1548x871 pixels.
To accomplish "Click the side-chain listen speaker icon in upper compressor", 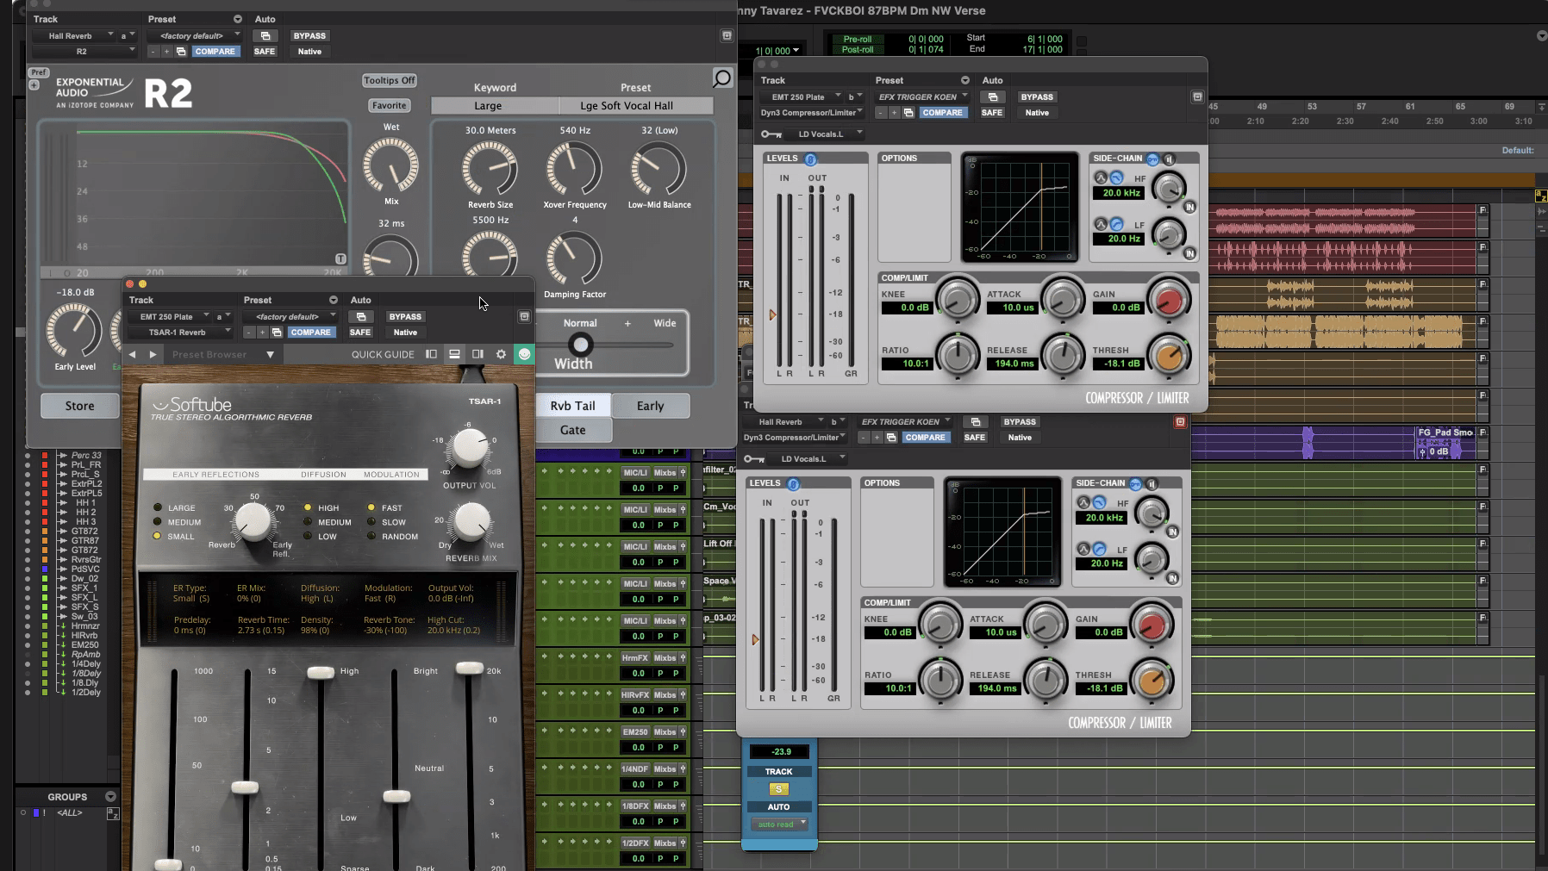I will [1170, 159].
